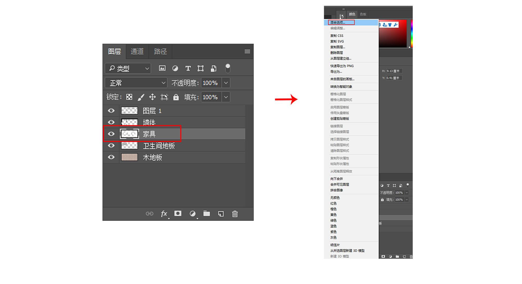Add a layer mask using bottom icon
522x284 pixels.
tap(178, 214)
